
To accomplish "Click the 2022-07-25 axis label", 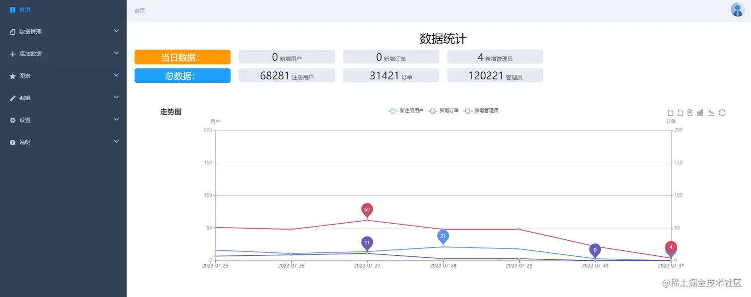I will coord(215,266).
